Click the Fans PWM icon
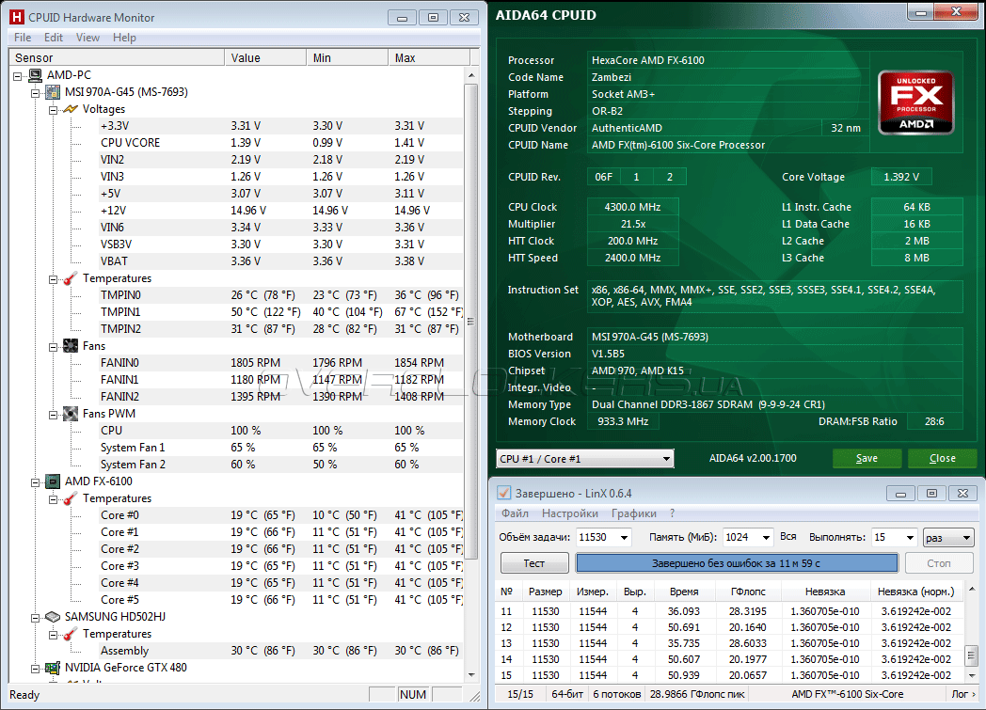 [70, 414]
